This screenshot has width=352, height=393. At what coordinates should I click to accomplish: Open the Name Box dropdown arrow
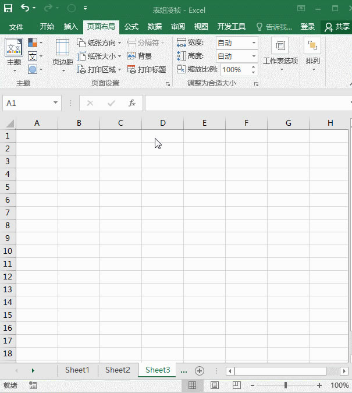56,103
